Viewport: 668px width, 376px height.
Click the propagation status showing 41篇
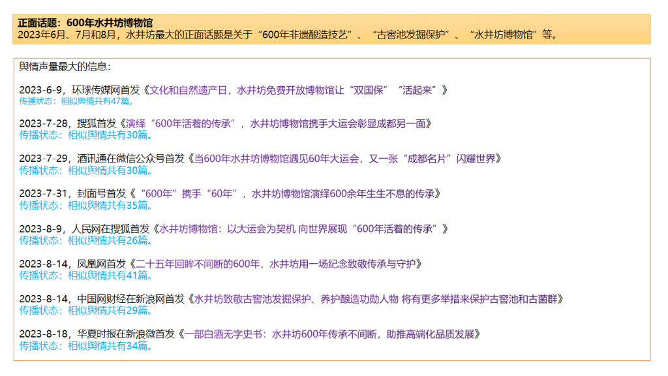(85, 275)
